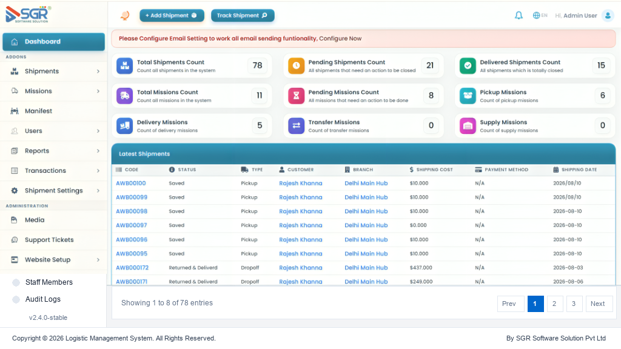
Task: Open Support Tickets menu item
Action: [53, 240]
